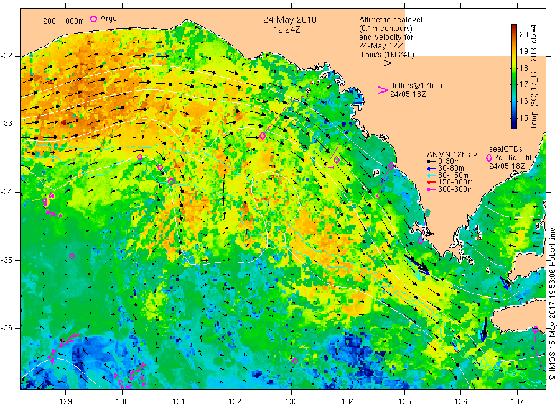Click the 18 label on temperature scale
The image size is (560, 410).
click(x=523, y=68)
